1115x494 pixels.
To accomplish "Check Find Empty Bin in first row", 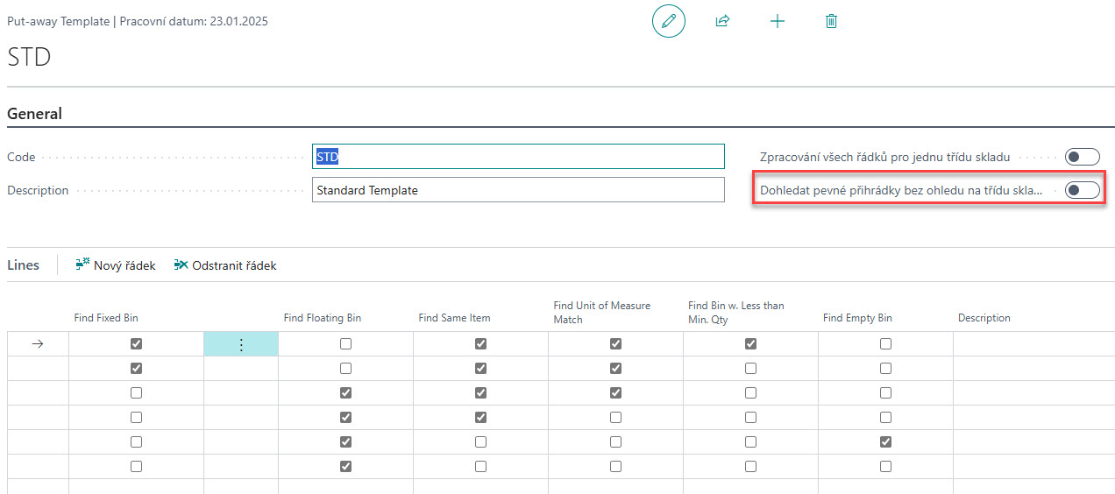I will (x=885, y=344).
